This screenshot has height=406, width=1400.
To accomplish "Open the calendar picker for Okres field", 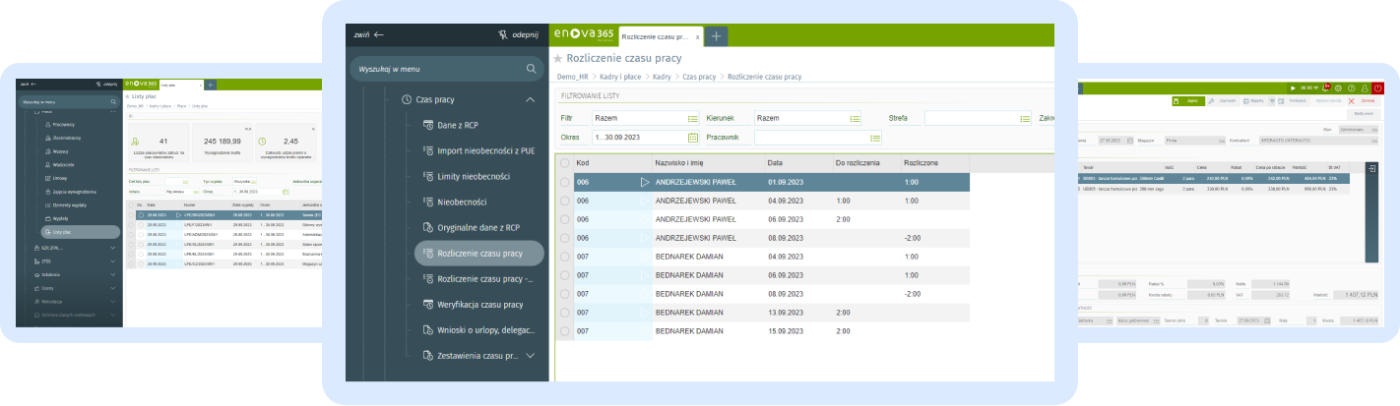I will click(693, 138).
